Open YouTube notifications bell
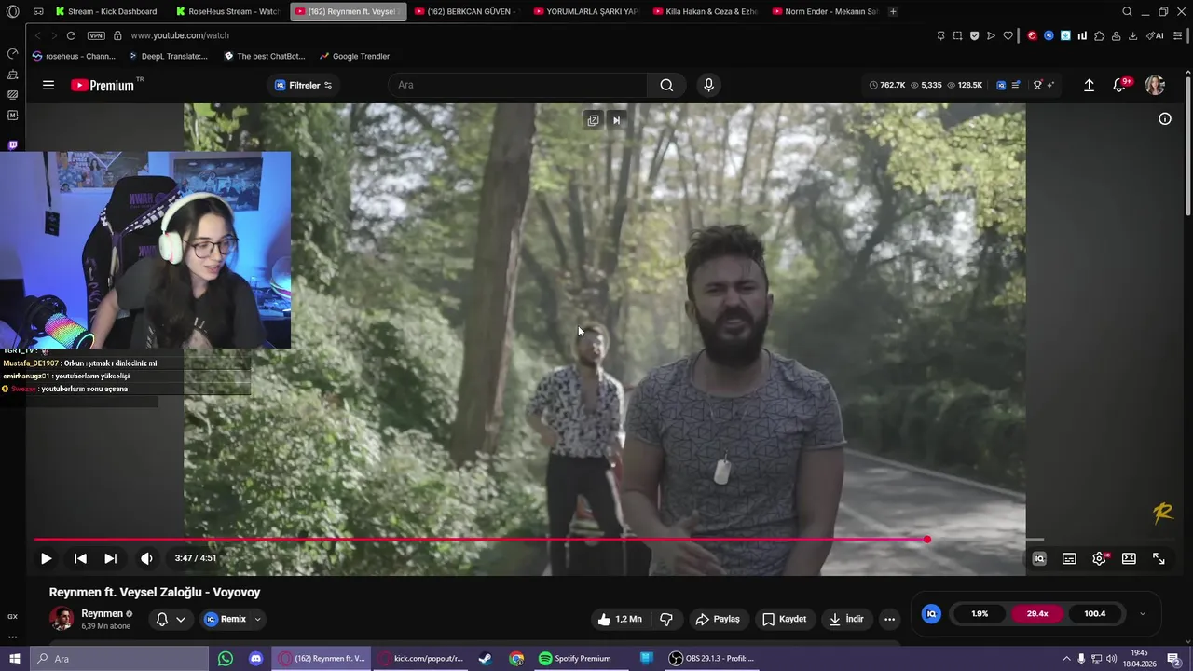 pyautogui.click(x=1120, y=85)
